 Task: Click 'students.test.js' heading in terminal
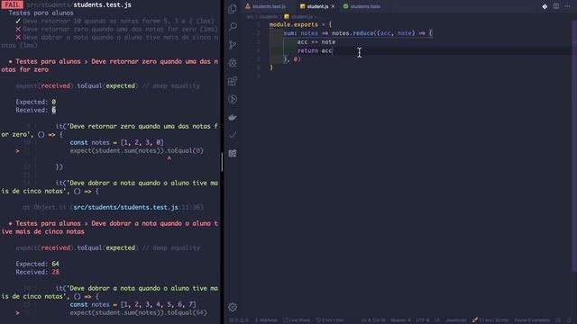102,4
